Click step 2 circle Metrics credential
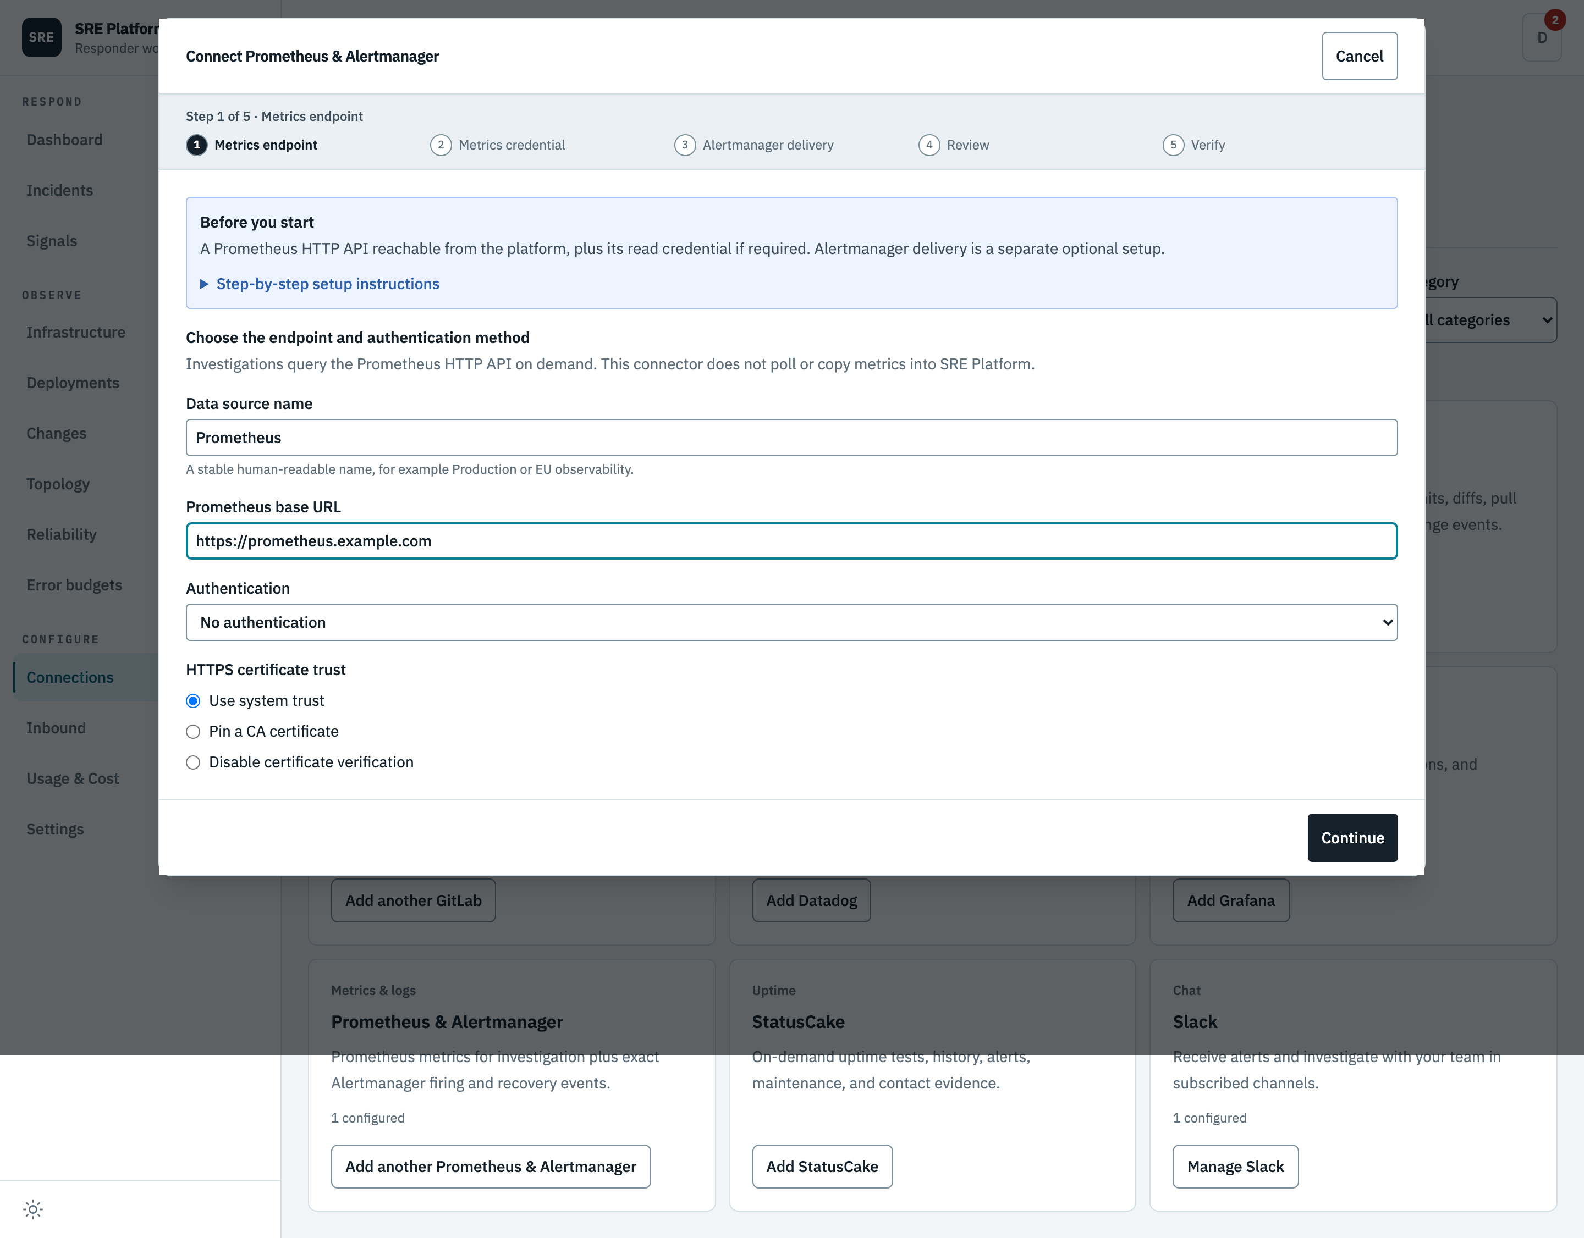The width and height of the screenshot is (1584, 1238). coord(441,145)
